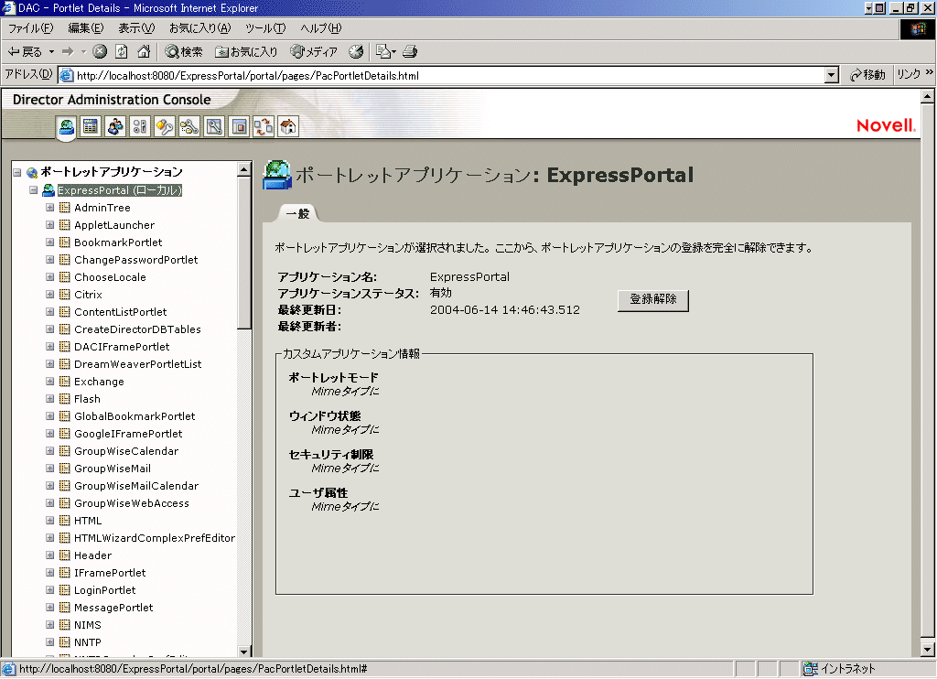Stop page loading with Stop icon
Image resolution: width=937 pixels, height=679 pixels.
point(100,52)
